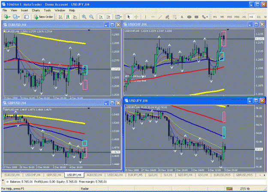The width and height of the screenshot is (268, 192).
Task: Select the trendline drawing tool
Action: [x=160, y=17]
